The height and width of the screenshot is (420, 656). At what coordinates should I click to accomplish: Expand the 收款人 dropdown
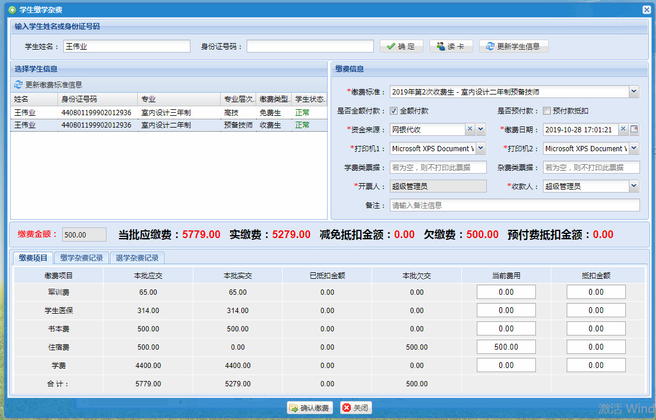click(x=634, y=186)
